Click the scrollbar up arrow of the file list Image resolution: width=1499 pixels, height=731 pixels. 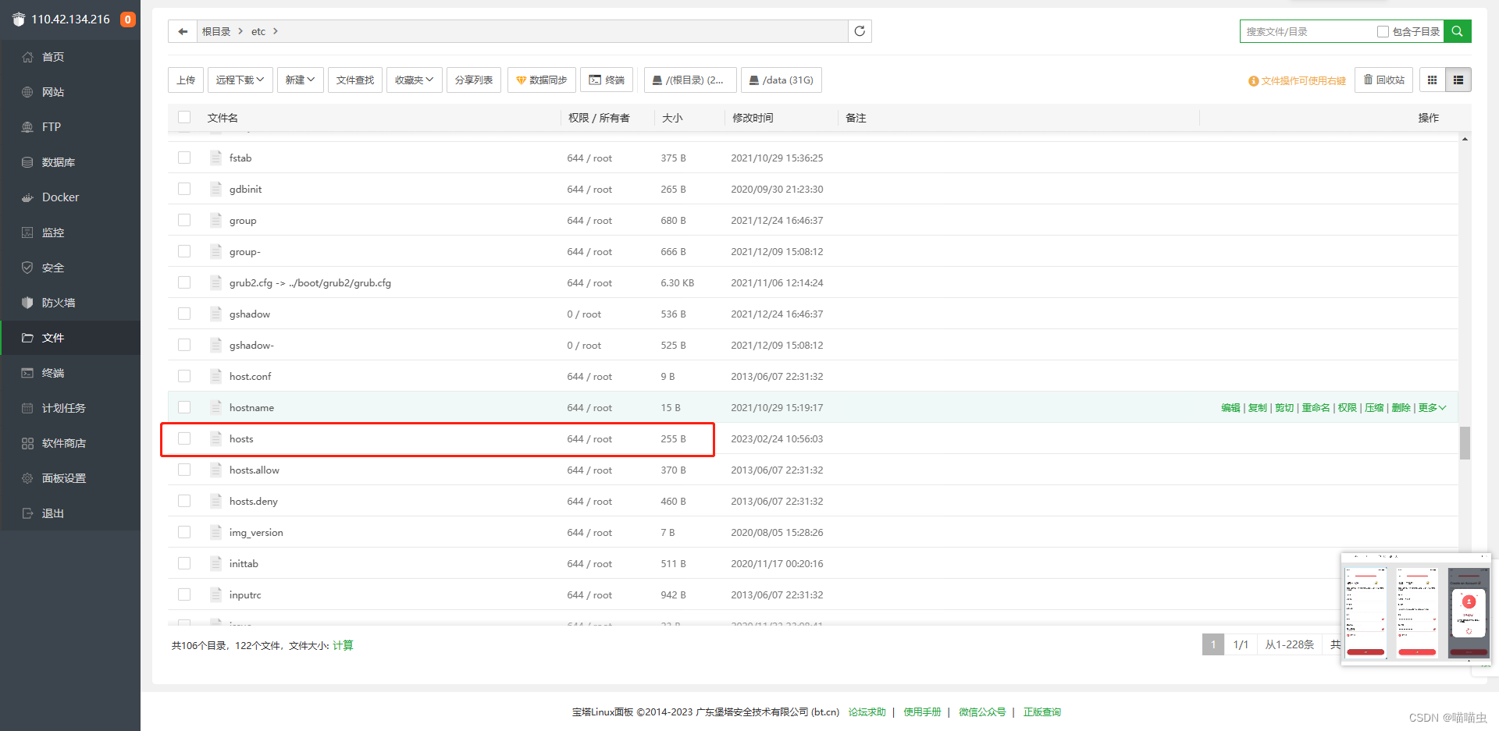coord(1465,139)
